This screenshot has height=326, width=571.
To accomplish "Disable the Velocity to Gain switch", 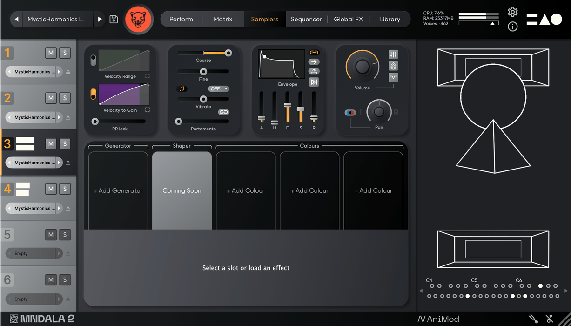I will click(x=94, y=94).
